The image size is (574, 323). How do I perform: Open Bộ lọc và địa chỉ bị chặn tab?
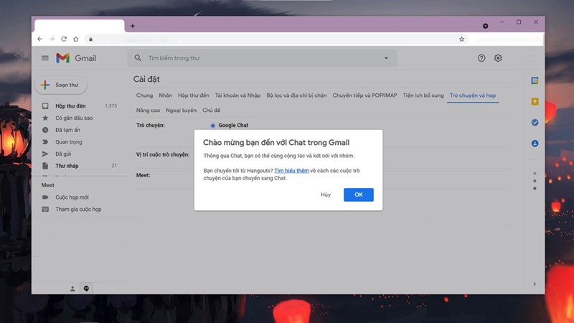tap(296, 95)
